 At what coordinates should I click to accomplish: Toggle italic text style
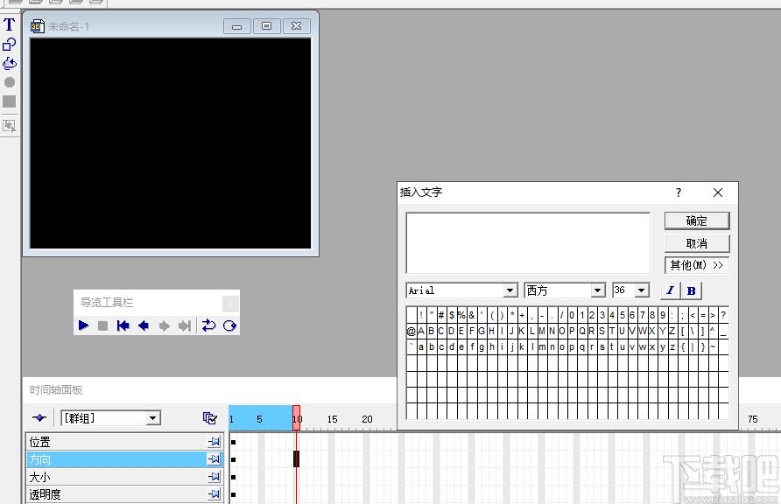(671, 290)
